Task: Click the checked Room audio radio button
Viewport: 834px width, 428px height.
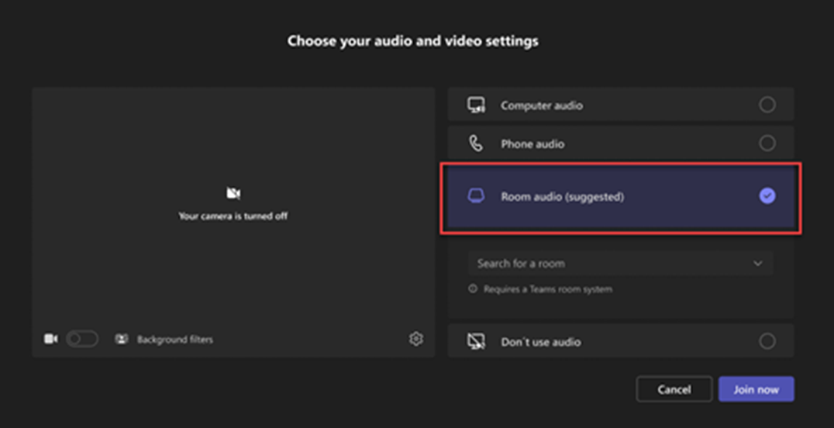Action: tap(767, 196)
